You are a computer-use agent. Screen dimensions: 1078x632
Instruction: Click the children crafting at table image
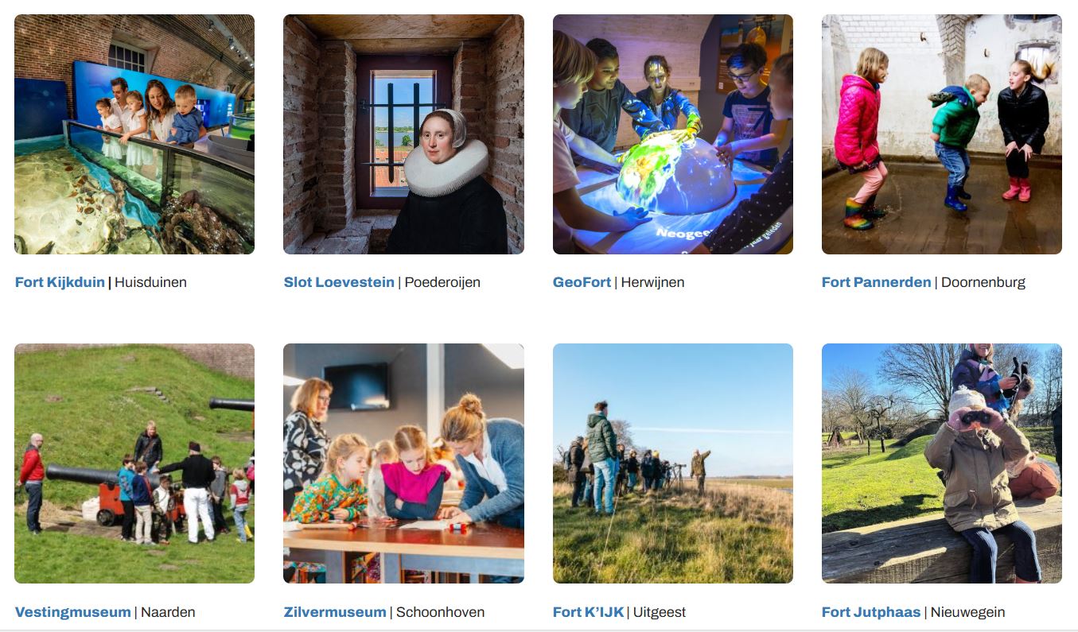(x=403, y=463)
